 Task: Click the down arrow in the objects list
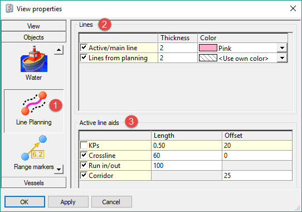click(x=59, y=170)
